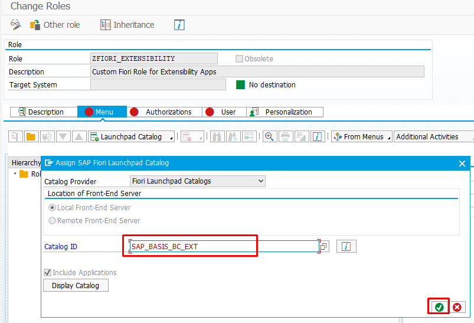Toggle Include Applications checkbox
Image resolution: width=474 pixels, height=323 pixels.
47,272
